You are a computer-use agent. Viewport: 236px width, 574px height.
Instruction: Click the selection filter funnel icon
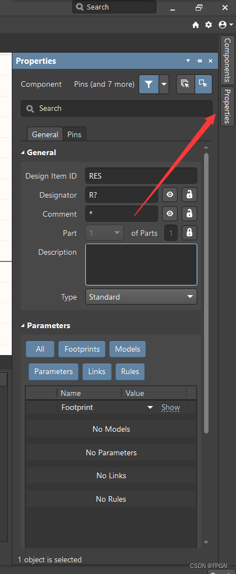[x=149, y=84]
